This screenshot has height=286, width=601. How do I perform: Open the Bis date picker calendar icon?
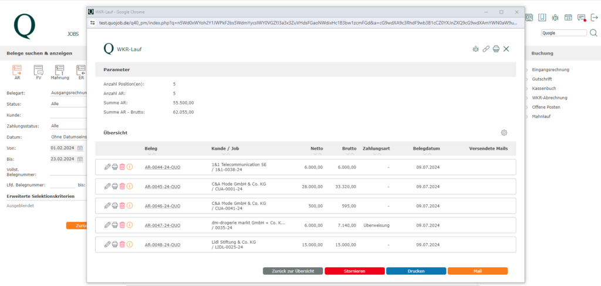[x=80, y=159]
